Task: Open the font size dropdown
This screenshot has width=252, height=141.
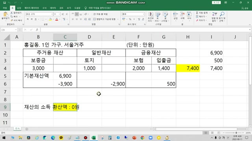Action: [59, 14]
